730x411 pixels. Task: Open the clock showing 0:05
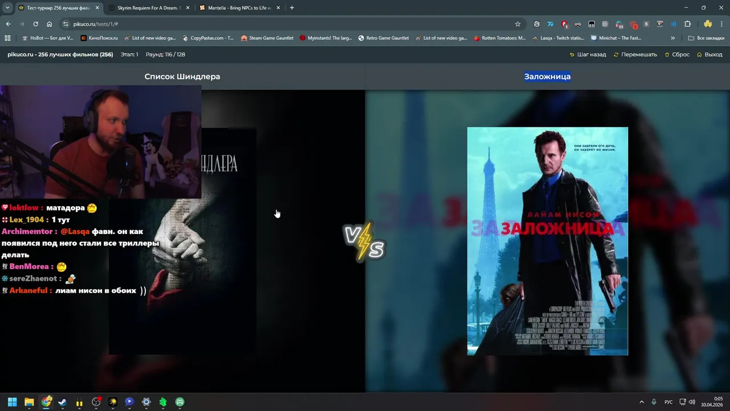(x=712, y=402)
